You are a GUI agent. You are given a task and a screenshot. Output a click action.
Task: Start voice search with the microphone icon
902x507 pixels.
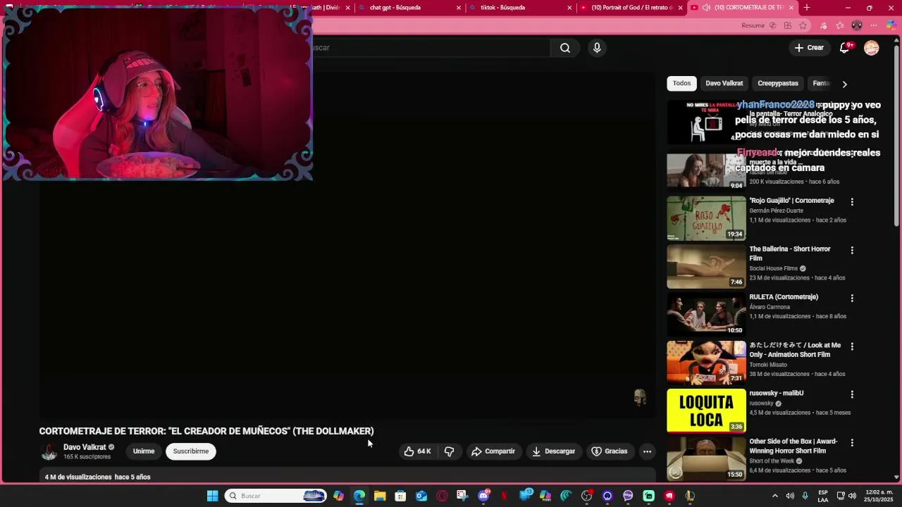[597, 48]
